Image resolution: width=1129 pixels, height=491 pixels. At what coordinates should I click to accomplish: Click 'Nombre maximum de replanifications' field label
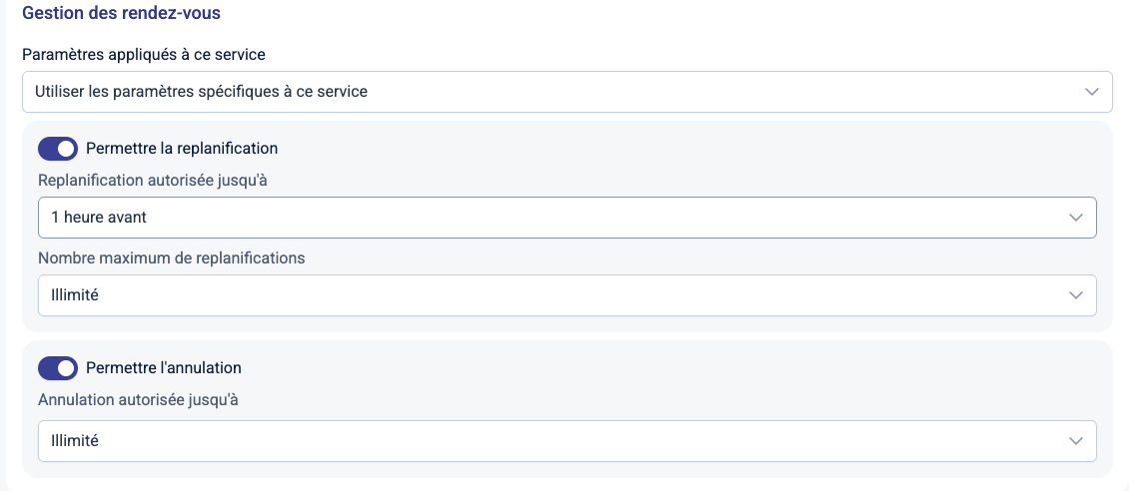click(x=172, y=257)
